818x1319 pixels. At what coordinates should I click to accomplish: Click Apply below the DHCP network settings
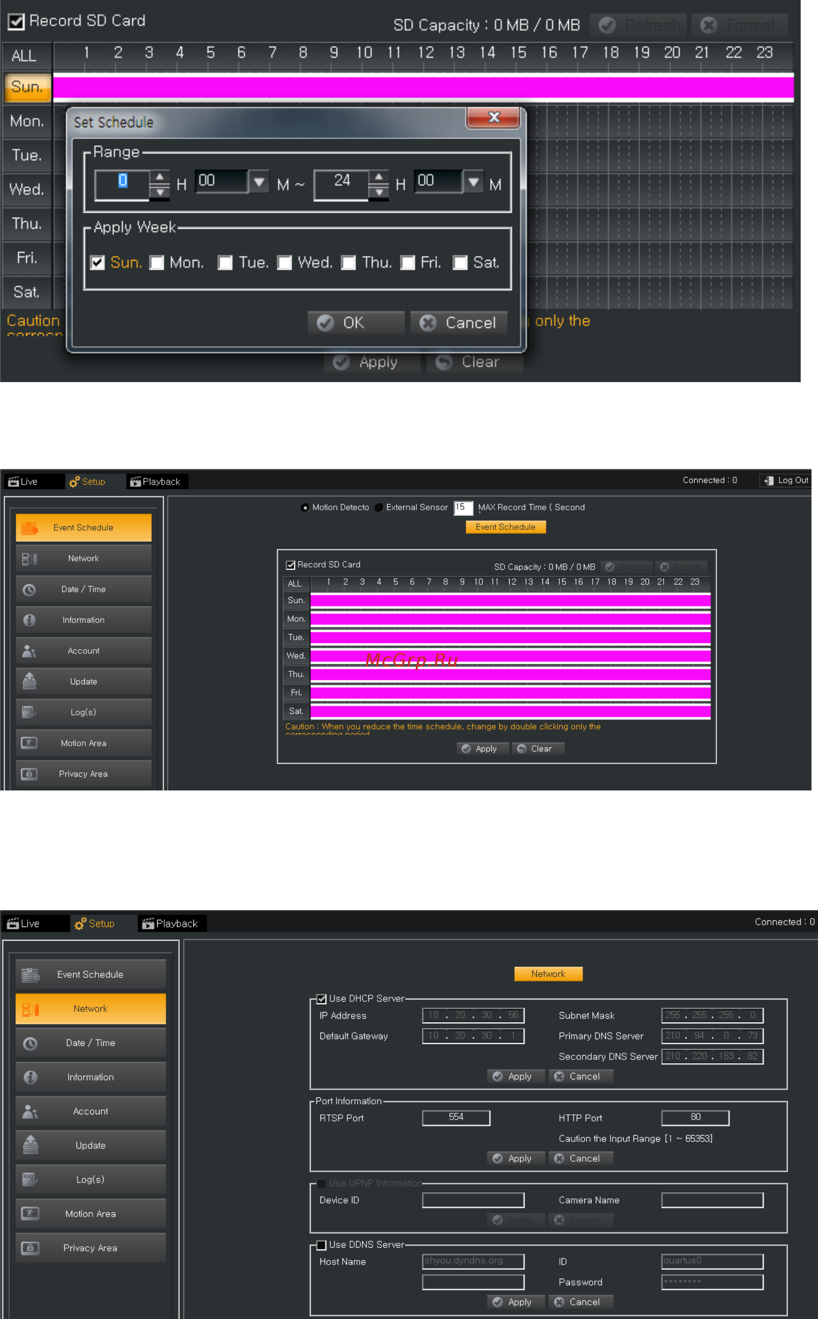[516, 1076]
